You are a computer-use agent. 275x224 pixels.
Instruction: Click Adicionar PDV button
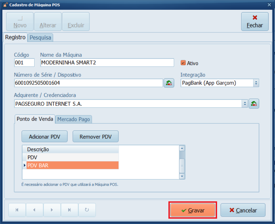[45, 137]
